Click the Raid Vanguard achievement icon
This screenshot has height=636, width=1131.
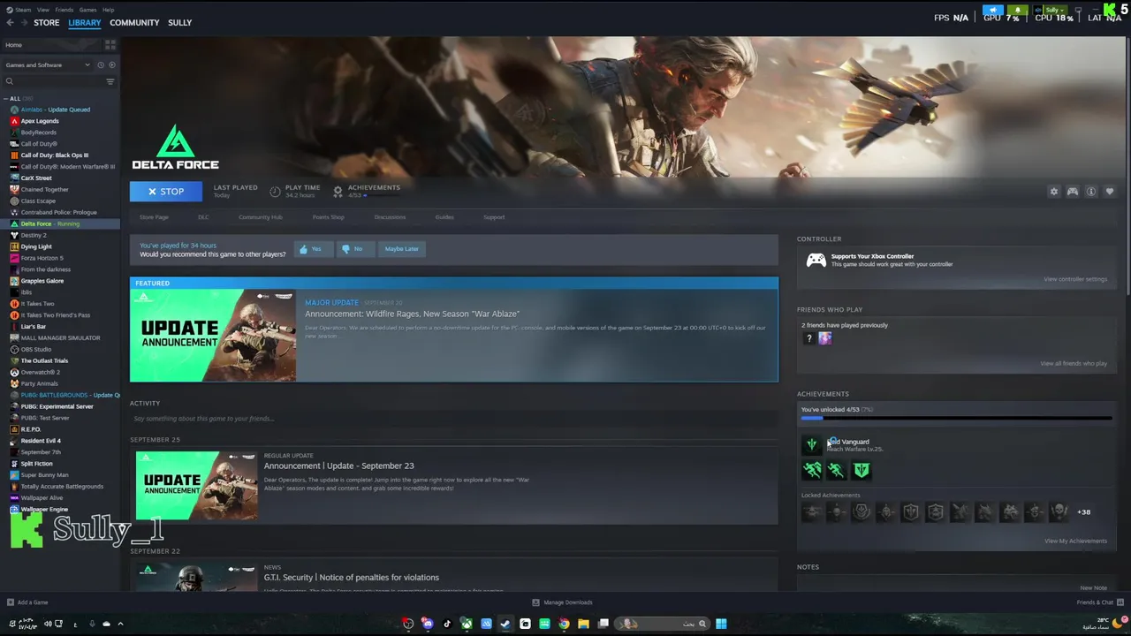[812, 444]
